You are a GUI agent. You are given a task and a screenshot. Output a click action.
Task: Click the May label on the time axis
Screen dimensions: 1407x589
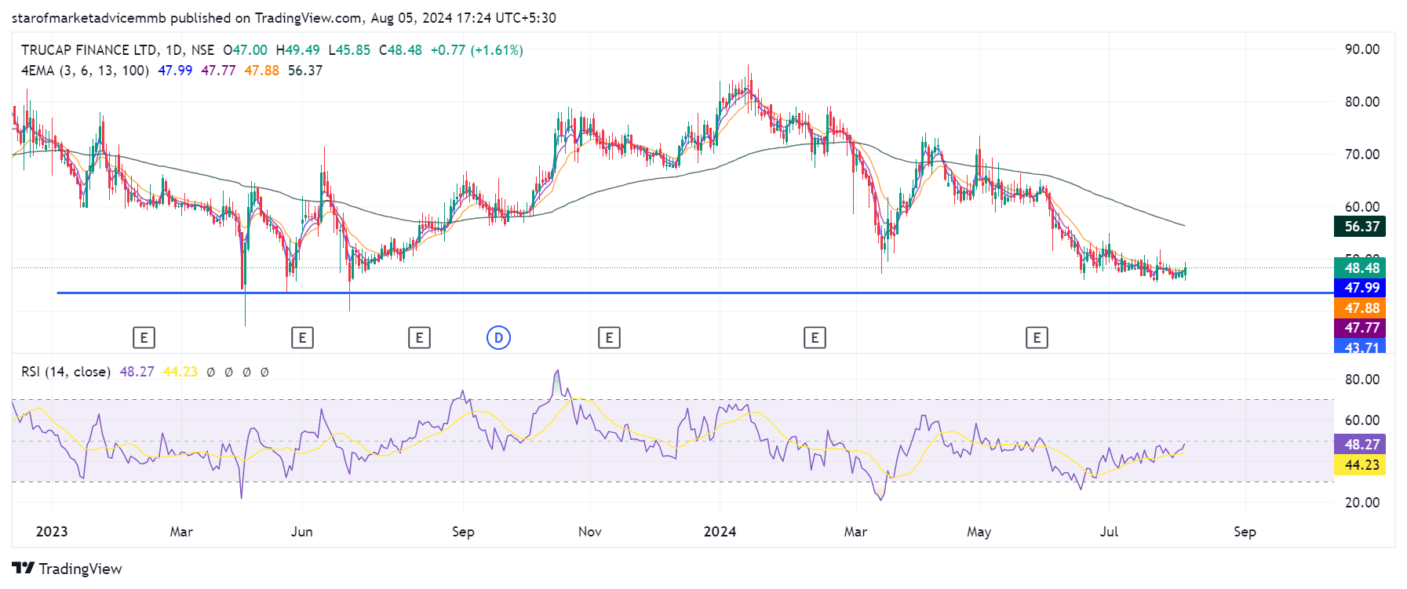coord(979,532)
